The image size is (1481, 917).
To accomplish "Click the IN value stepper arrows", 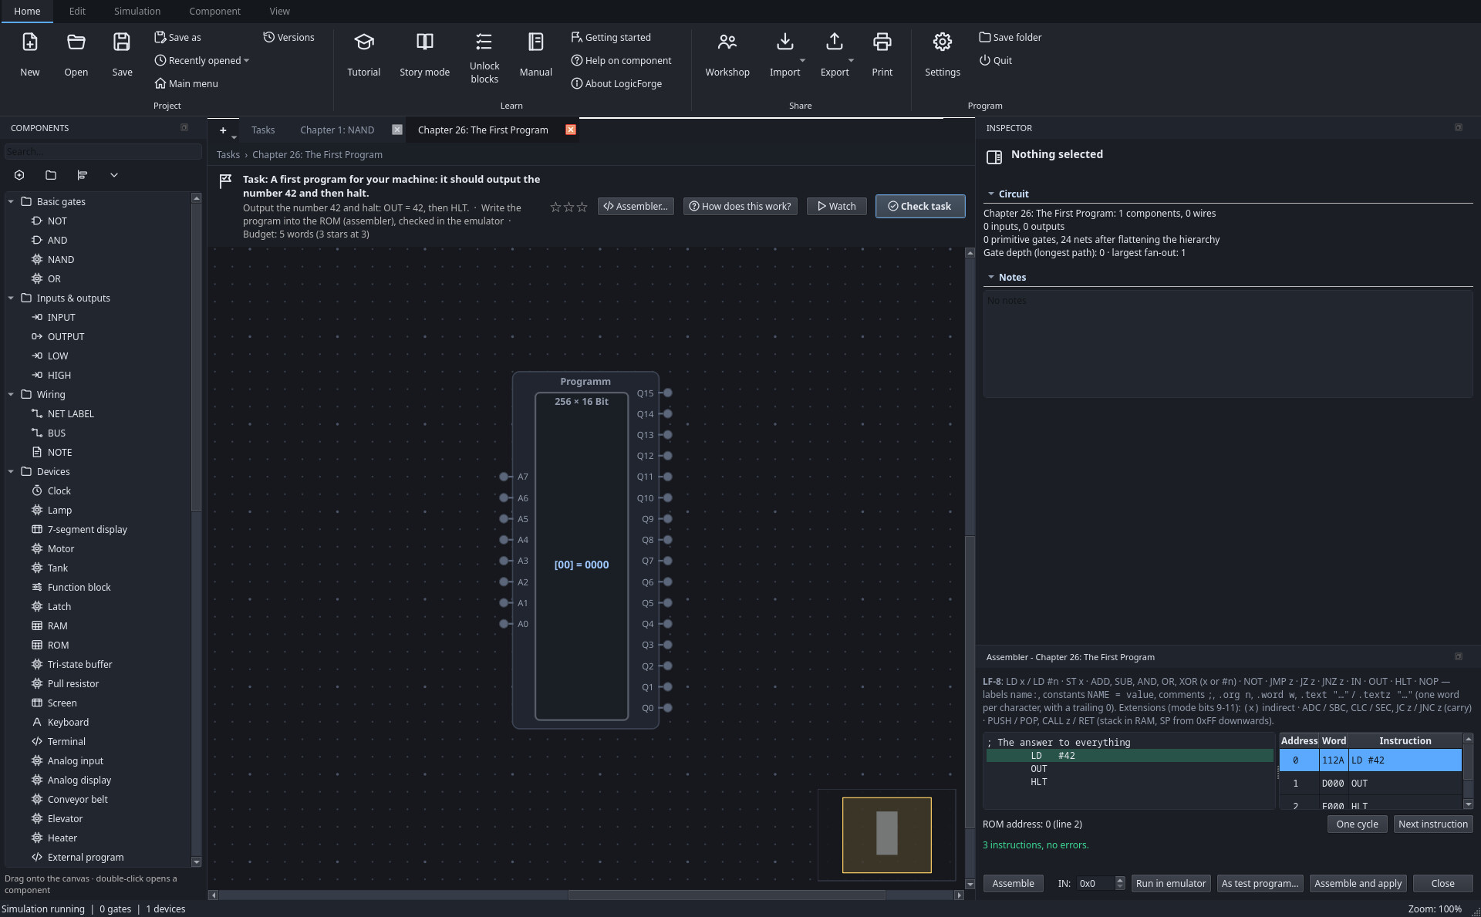I will (x=1120, y=883).
